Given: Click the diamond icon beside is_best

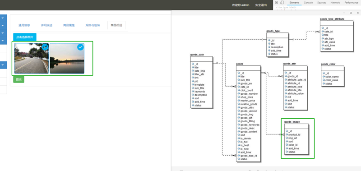Looking at the screenshot, I should pyautogui.click(x=239, y=145).
